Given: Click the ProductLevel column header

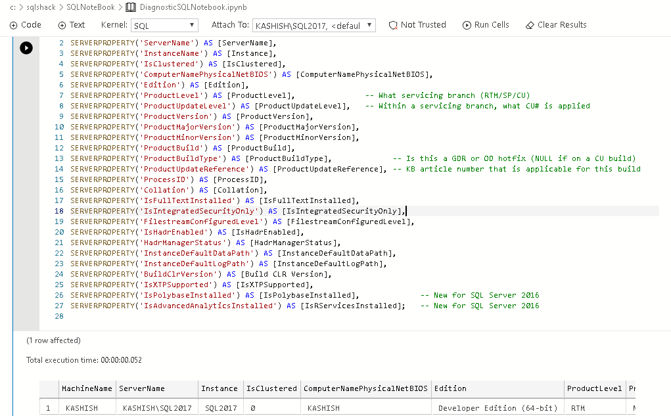Looking at the screenshot, I should point(594,388).
